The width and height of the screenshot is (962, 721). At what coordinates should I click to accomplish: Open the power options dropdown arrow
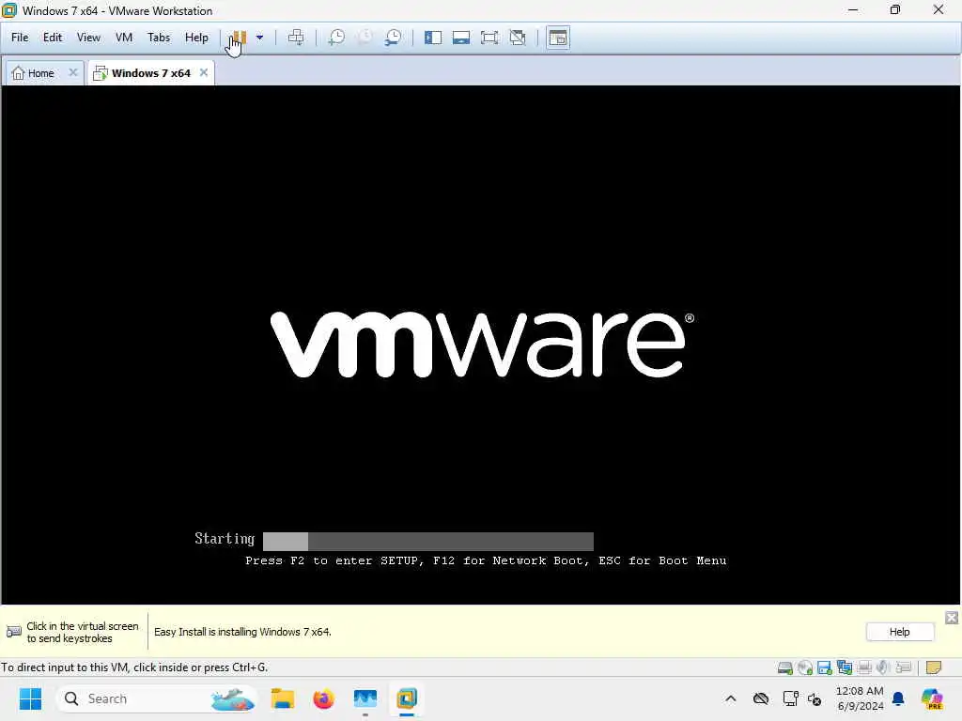pyautogui.click(x=259, y=38)
